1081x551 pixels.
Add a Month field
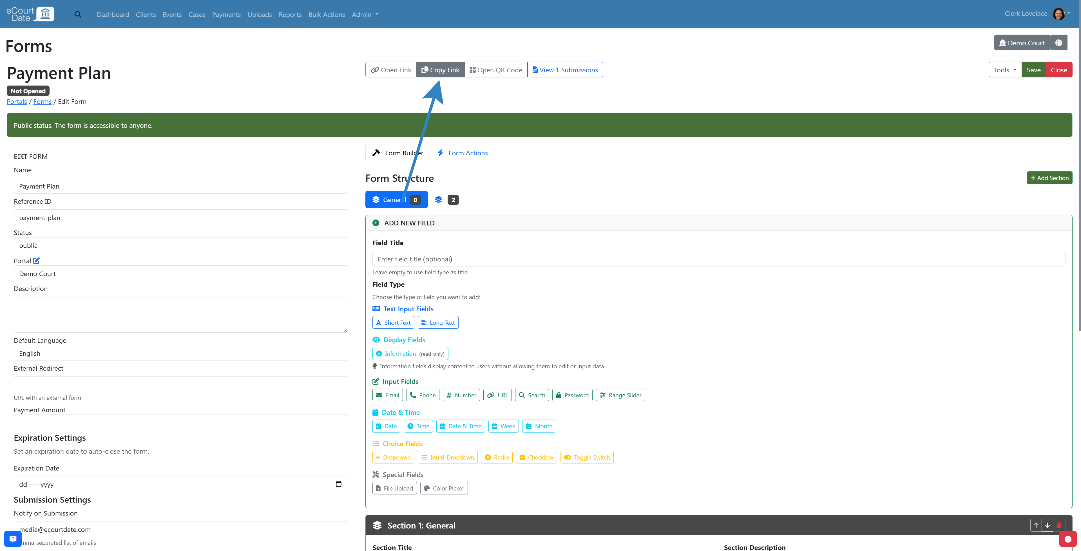pyautogui.click(x=539, y=426)
